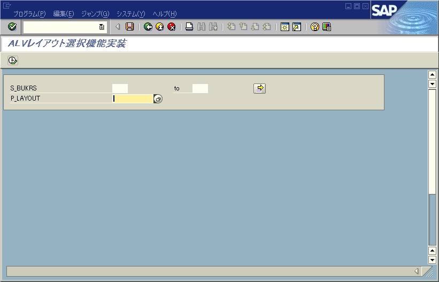Open the ジャンプ(G) menu

click(95, 14)
